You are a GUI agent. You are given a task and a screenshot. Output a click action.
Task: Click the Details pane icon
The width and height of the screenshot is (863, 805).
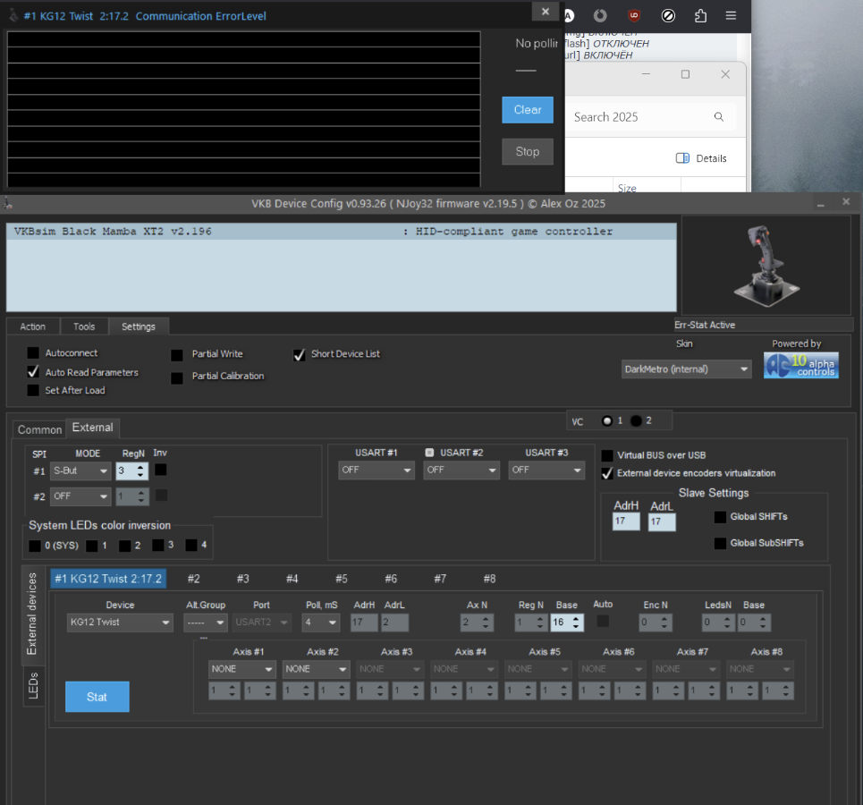682,158
